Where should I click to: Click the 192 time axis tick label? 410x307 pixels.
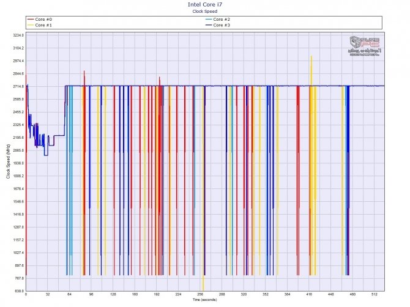[x=157, y=294]
